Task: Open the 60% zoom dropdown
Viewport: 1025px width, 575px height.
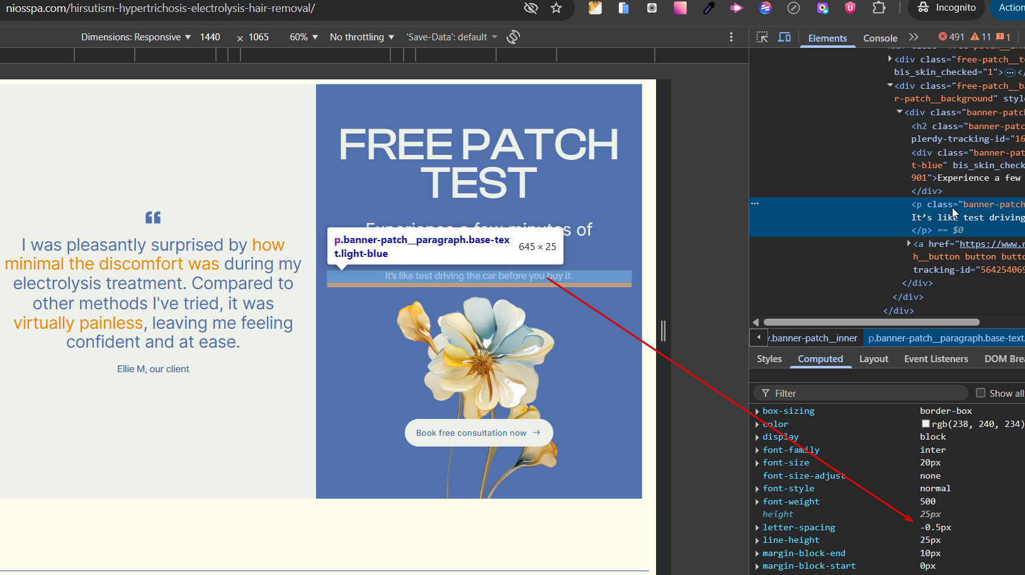Action: 303,37
